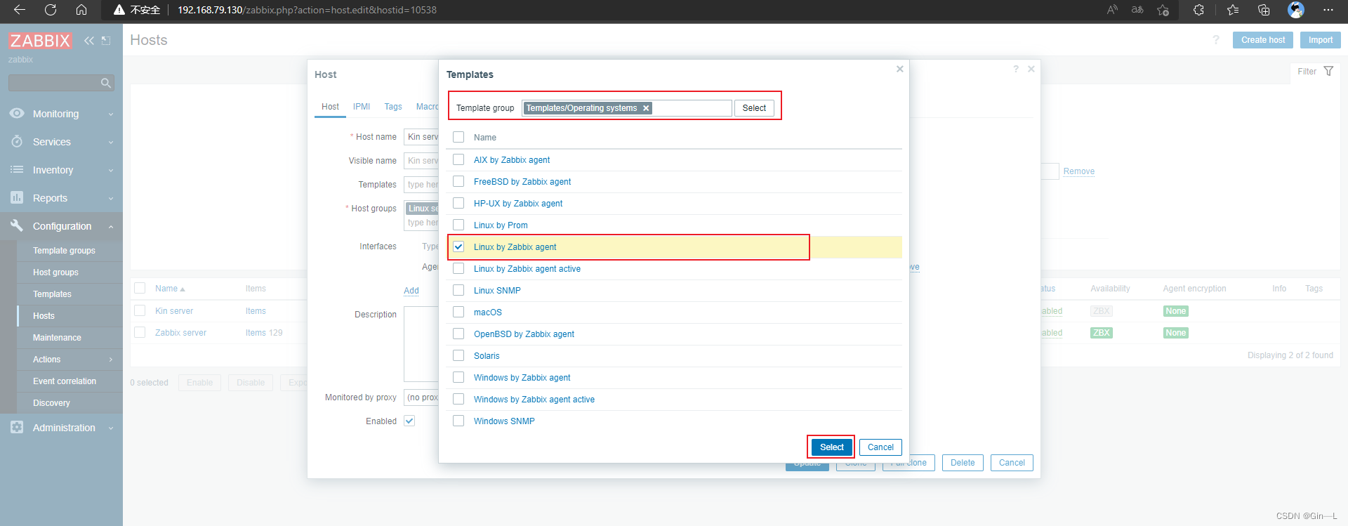
Task: Open the Monitored by proxy dropdown
Action: (x=422, y=397)
